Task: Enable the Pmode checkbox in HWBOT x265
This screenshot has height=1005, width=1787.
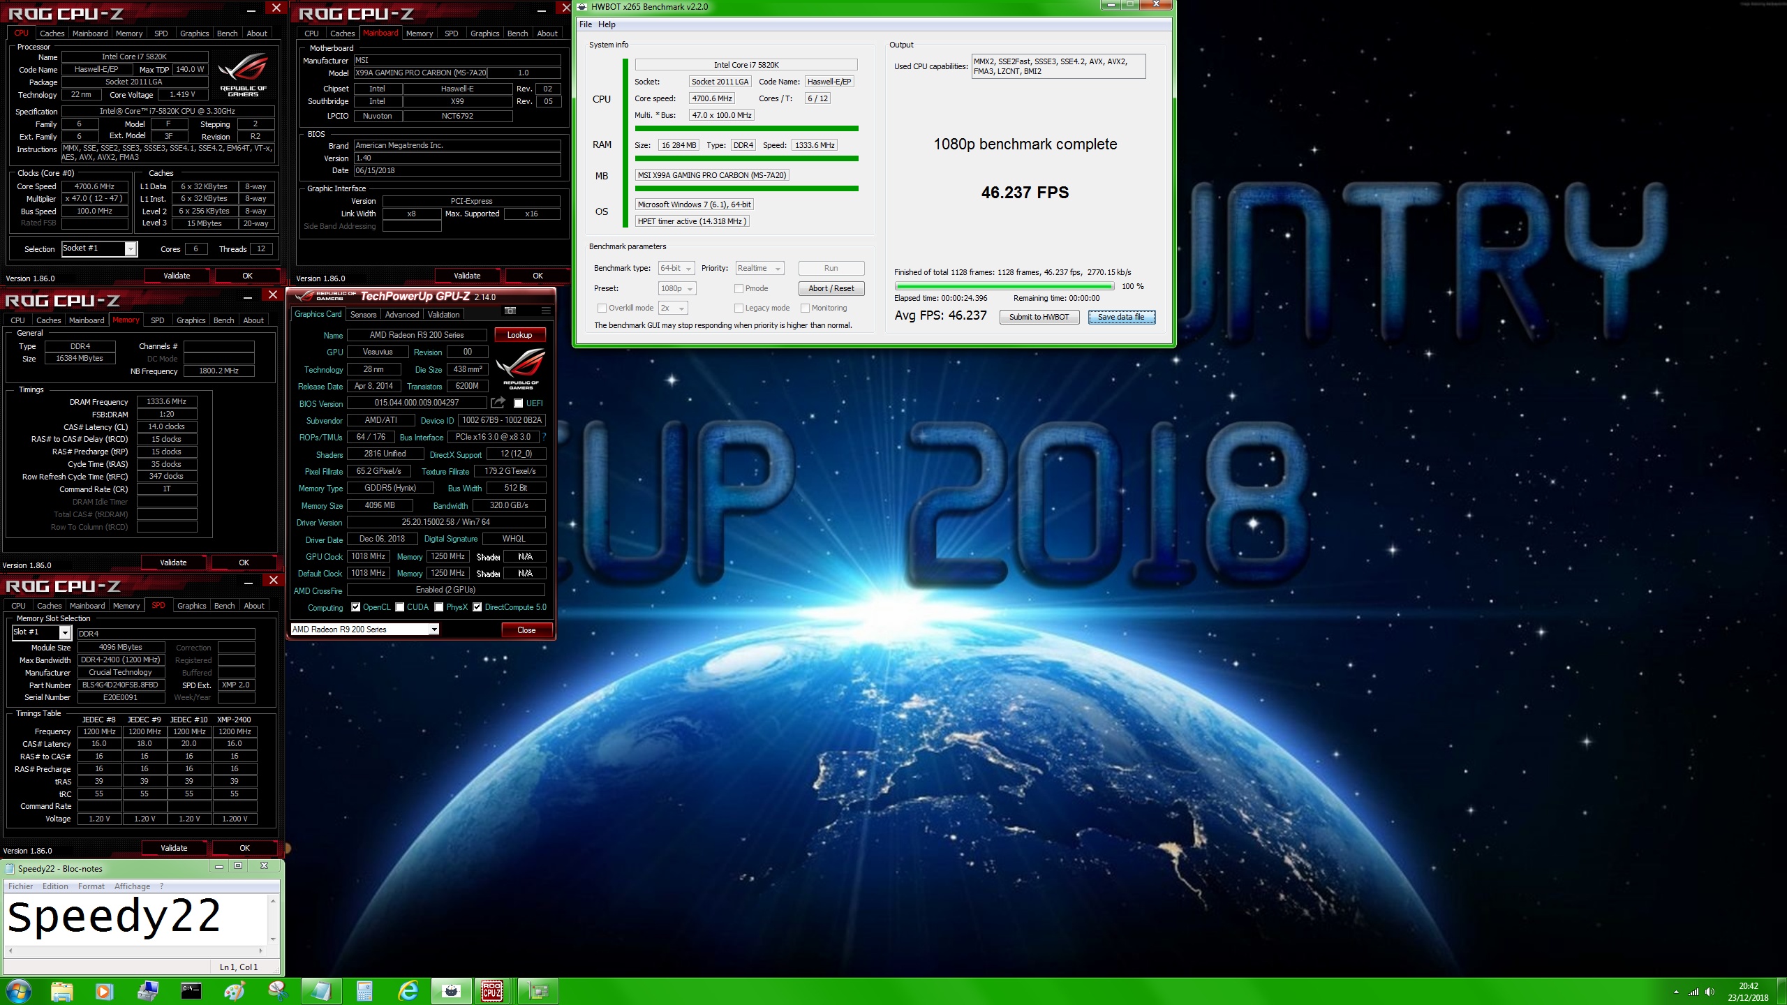Action: (739, 288)
